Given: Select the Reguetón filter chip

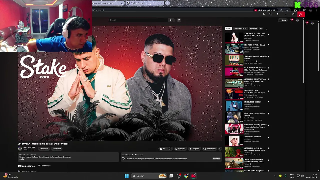Looking at the screenshot, I should pyautogui.click(x=253, y=29).
